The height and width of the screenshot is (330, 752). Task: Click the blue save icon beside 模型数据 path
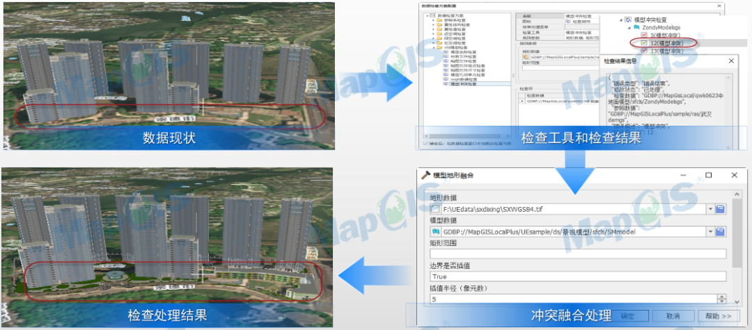pyautogui.click(x=720, y=231)
